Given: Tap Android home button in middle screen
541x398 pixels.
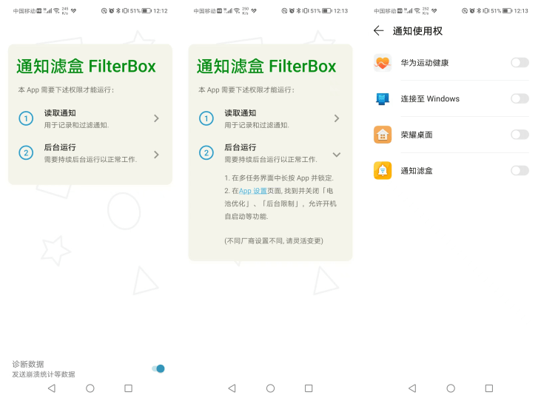Looking at the screenshot, I should point(271,388).
